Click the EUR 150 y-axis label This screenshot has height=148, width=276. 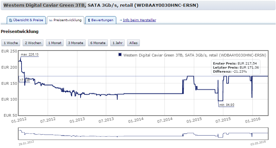9,83
